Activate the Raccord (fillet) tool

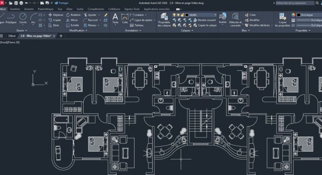coord(91,20)
